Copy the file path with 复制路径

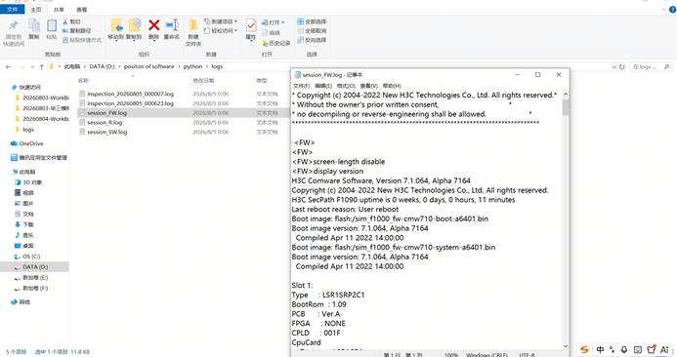pyautogui.click(x=77, y=30)
